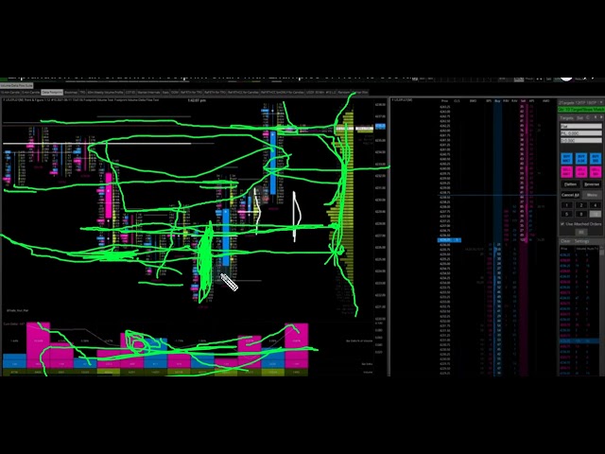Select quantity preset 1 button
The height and width of the screenshot is (454, 605).
pyautogui.click(x=566, y=204)
